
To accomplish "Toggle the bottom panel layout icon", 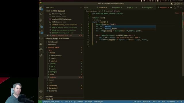I will pyautogui.click(x=175, y=3).
